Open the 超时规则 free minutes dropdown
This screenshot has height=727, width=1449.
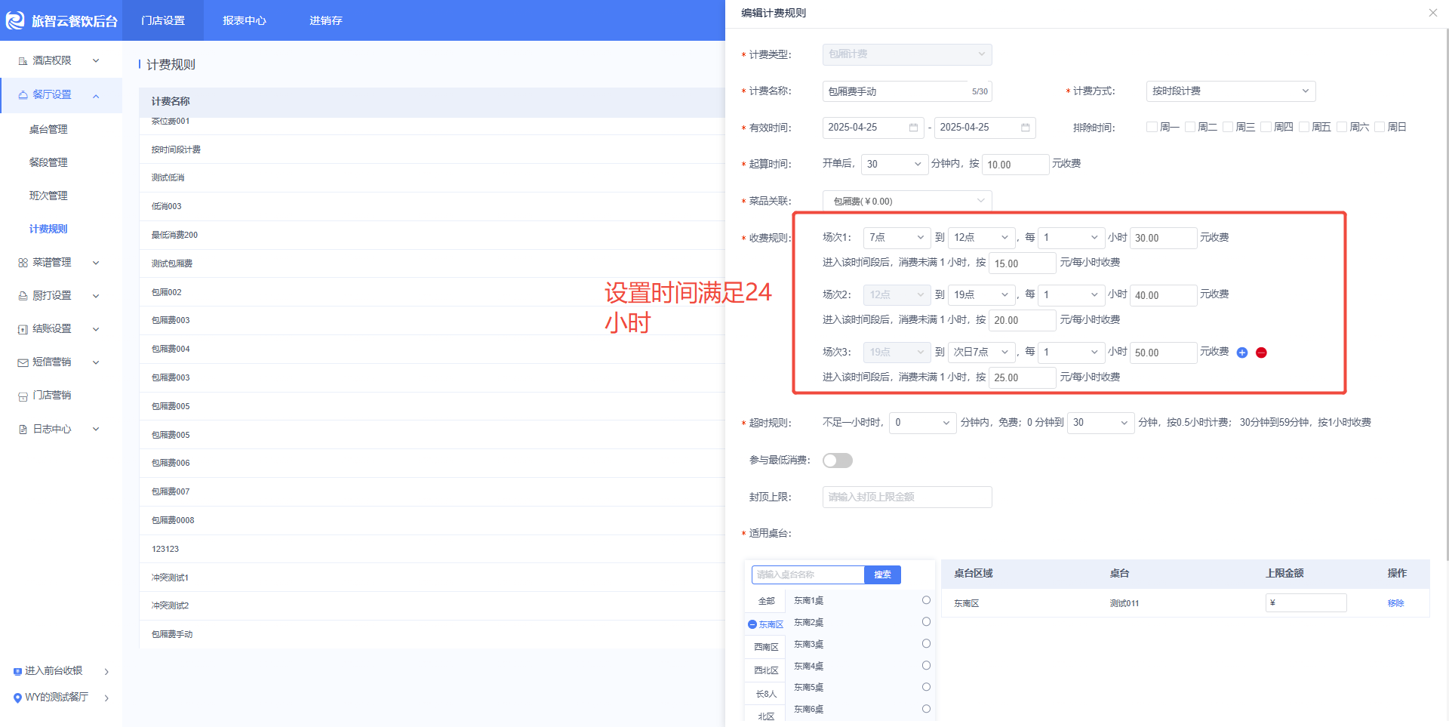[923, 423]
